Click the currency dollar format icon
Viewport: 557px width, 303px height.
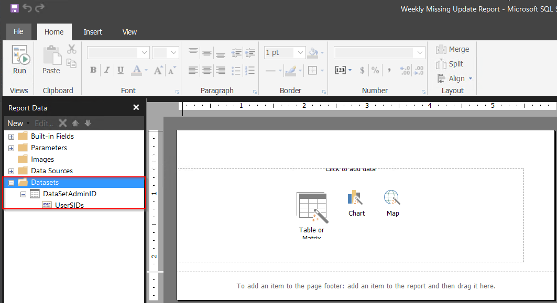point(362,70)
